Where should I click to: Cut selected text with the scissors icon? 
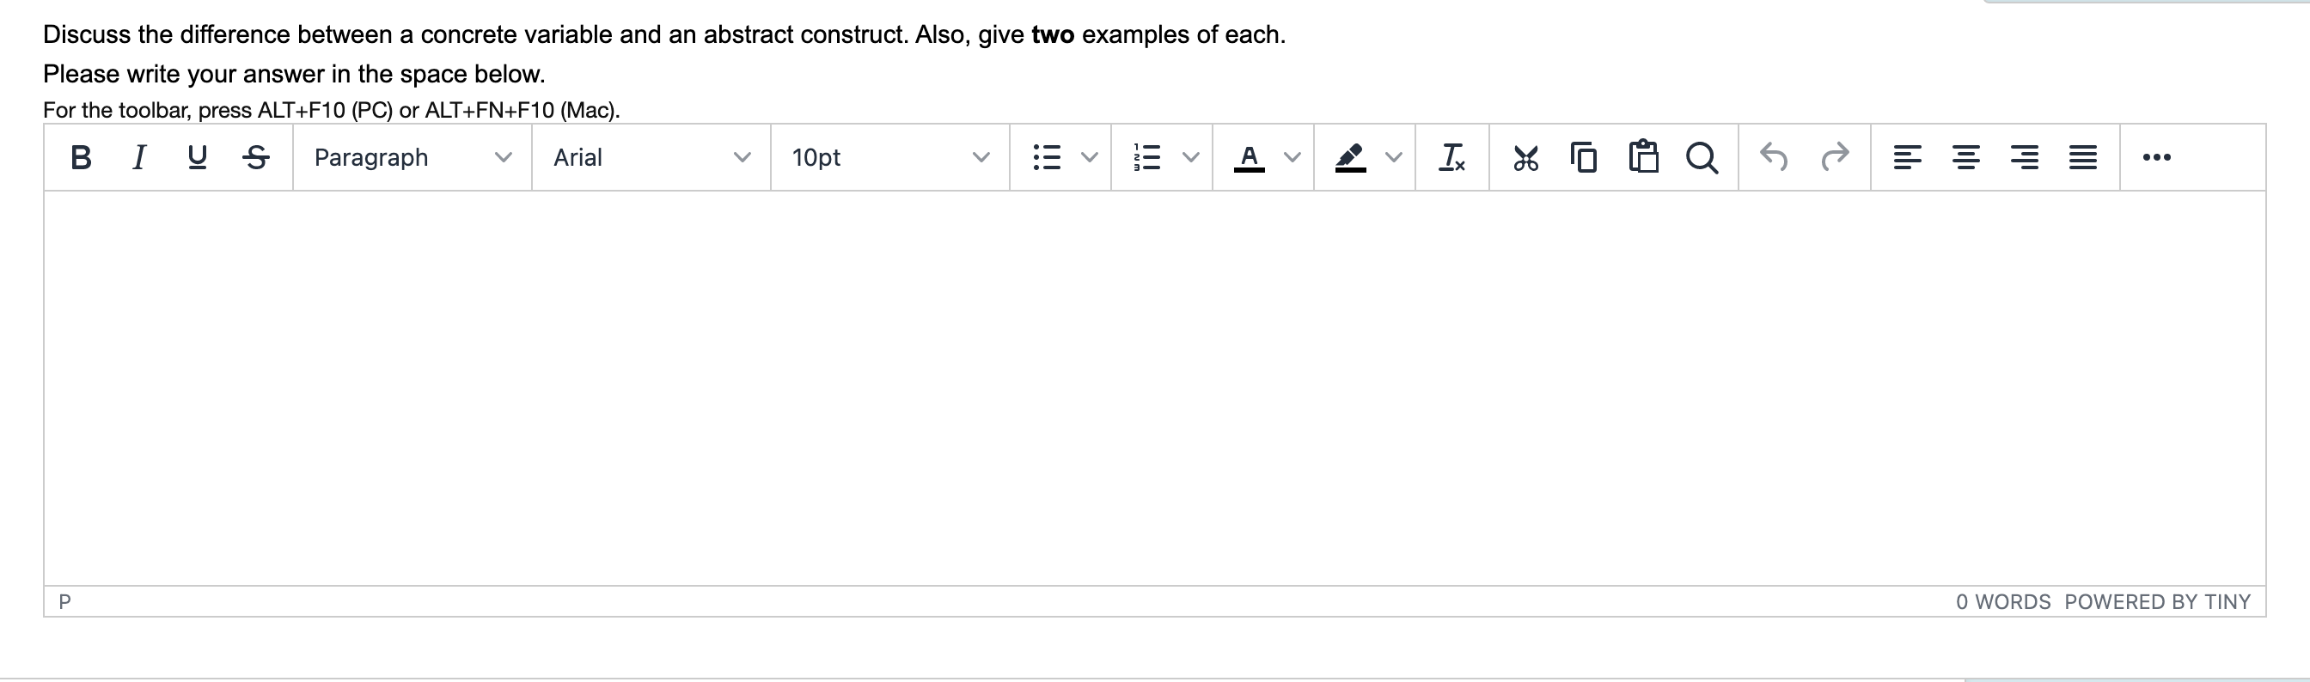(x=1525, y=158)
